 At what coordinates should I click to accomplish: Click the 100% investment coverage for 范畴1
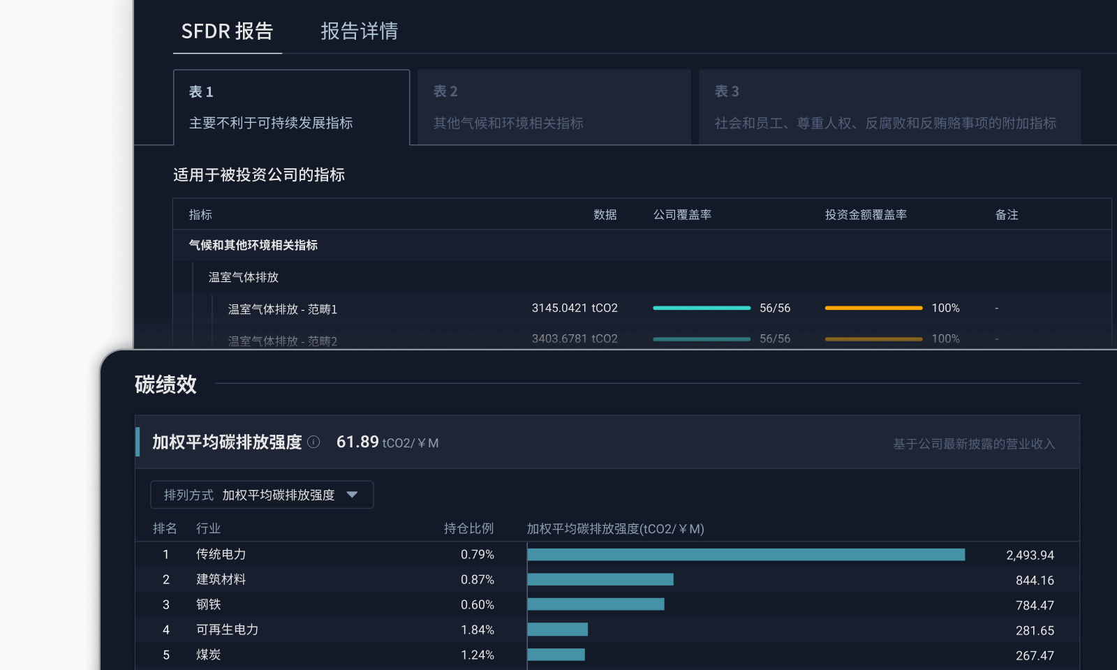coord(945,308)
